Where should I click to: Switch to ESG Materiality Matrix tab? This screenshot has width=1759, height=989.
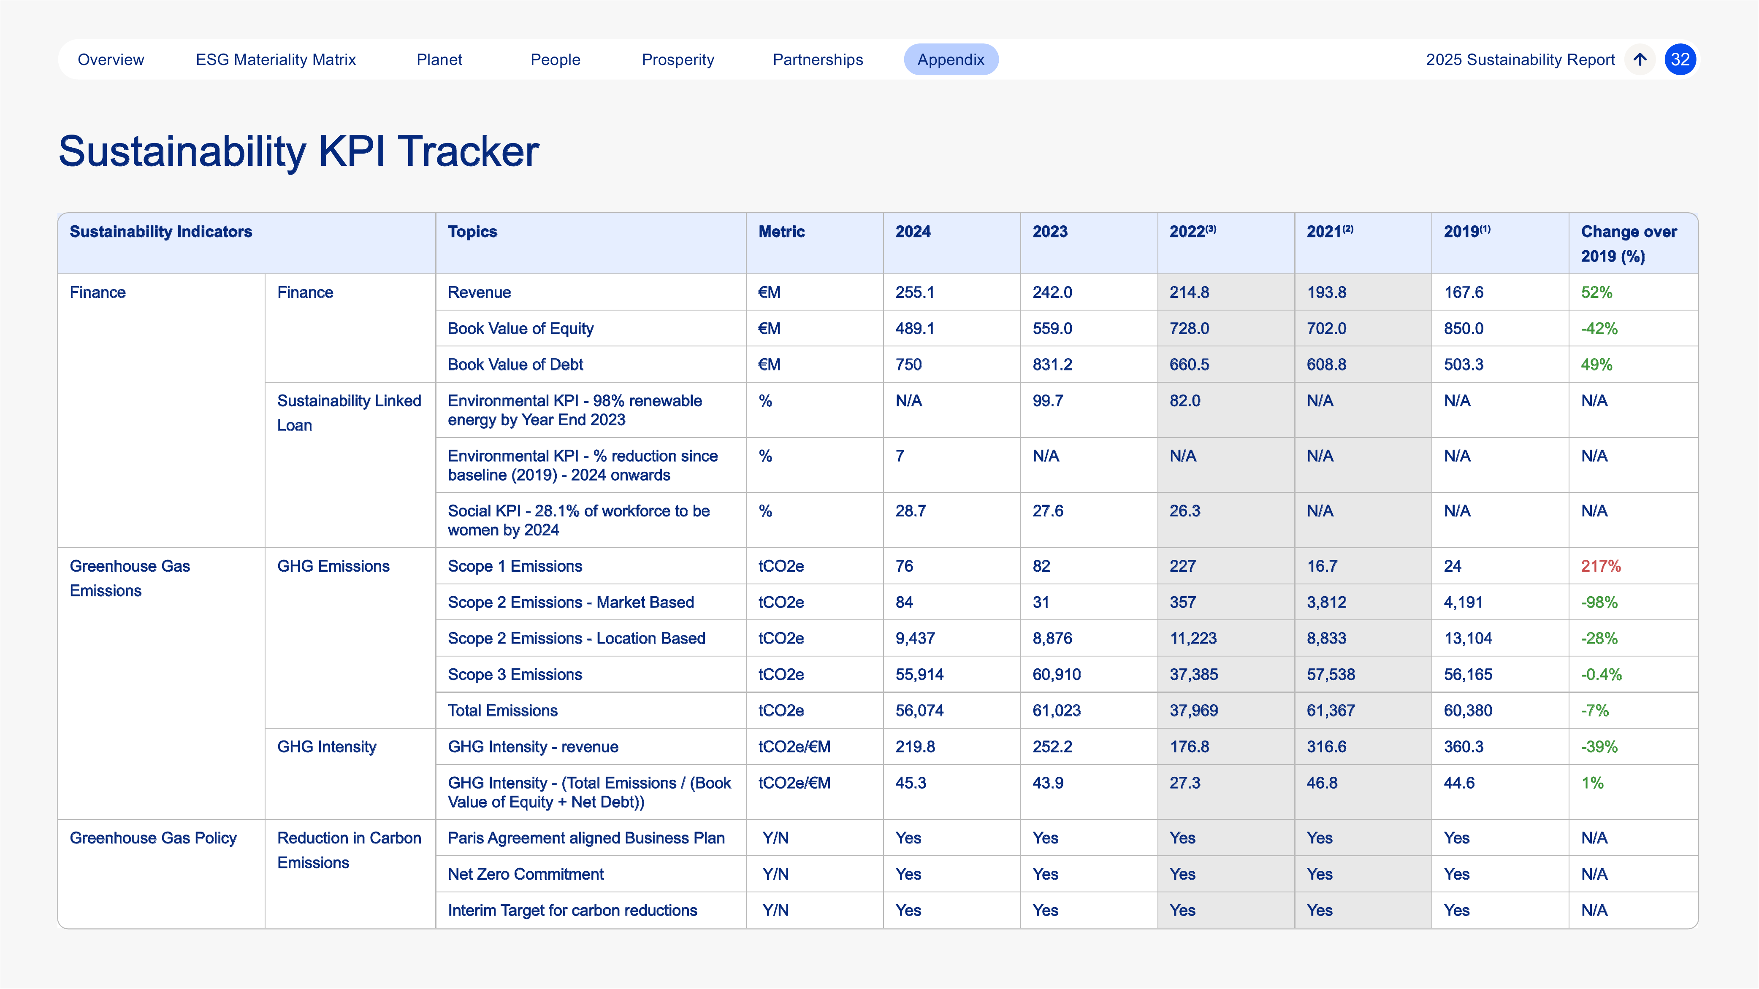(x=276, y=59)
